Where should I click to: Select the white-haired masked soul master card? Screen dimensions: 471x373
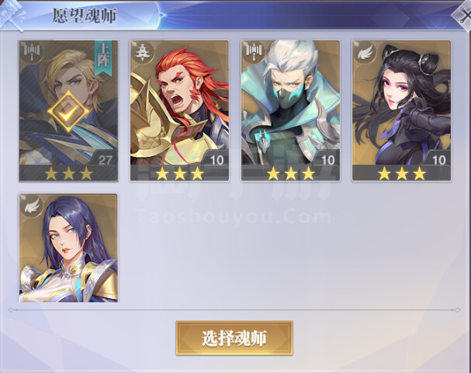point(290,111)
